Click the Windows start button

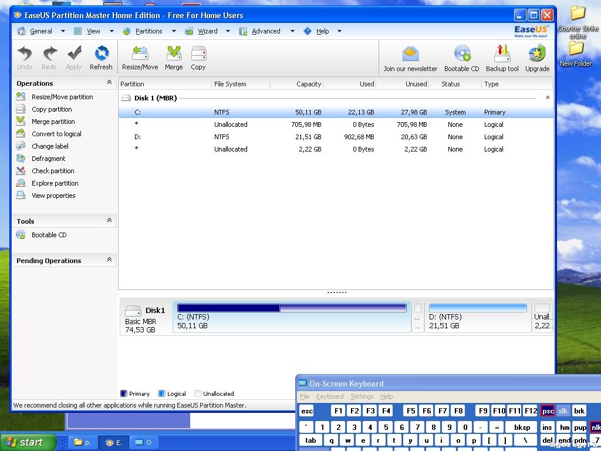[x=28, y=442]
